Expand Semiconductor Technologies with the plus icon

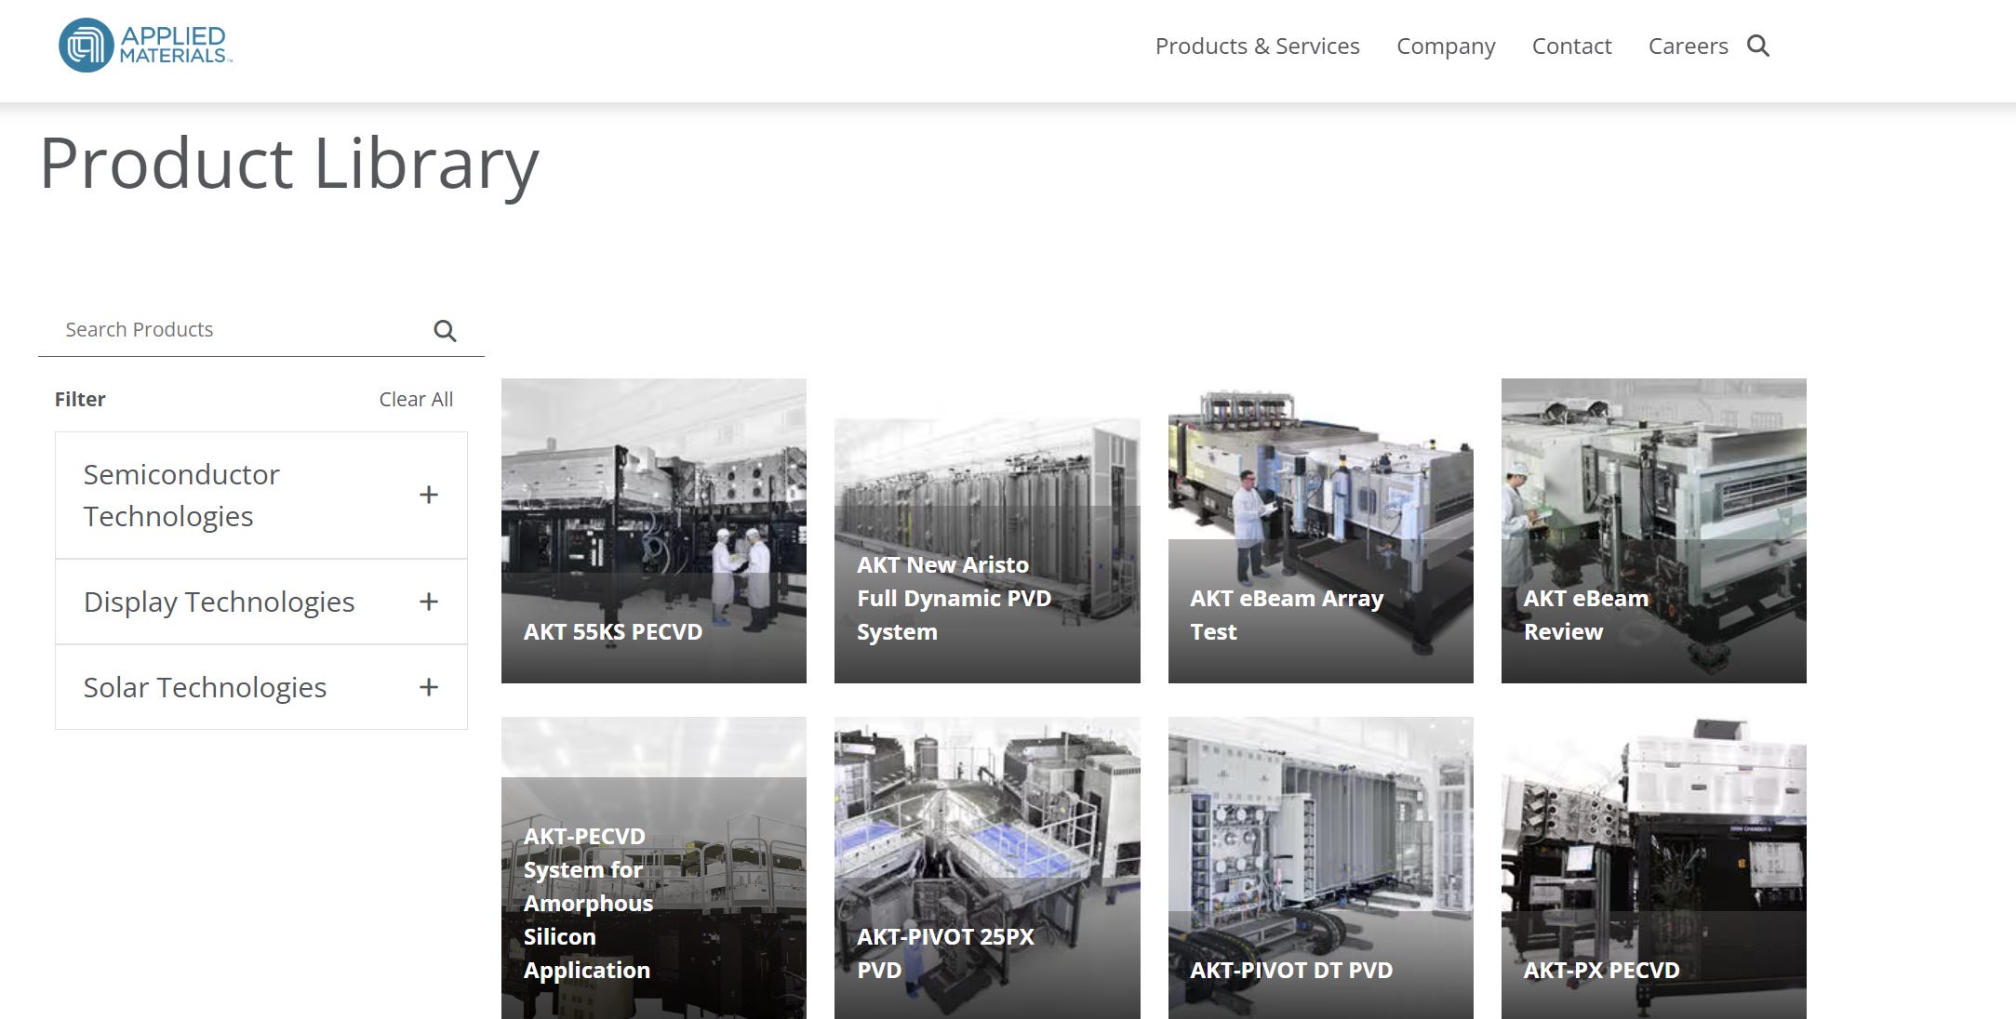coord(428,495)
